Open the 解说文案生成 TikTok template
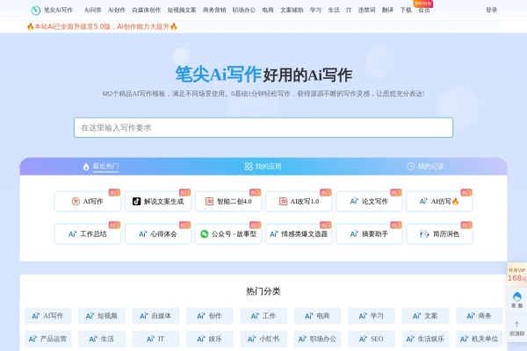 158,201
